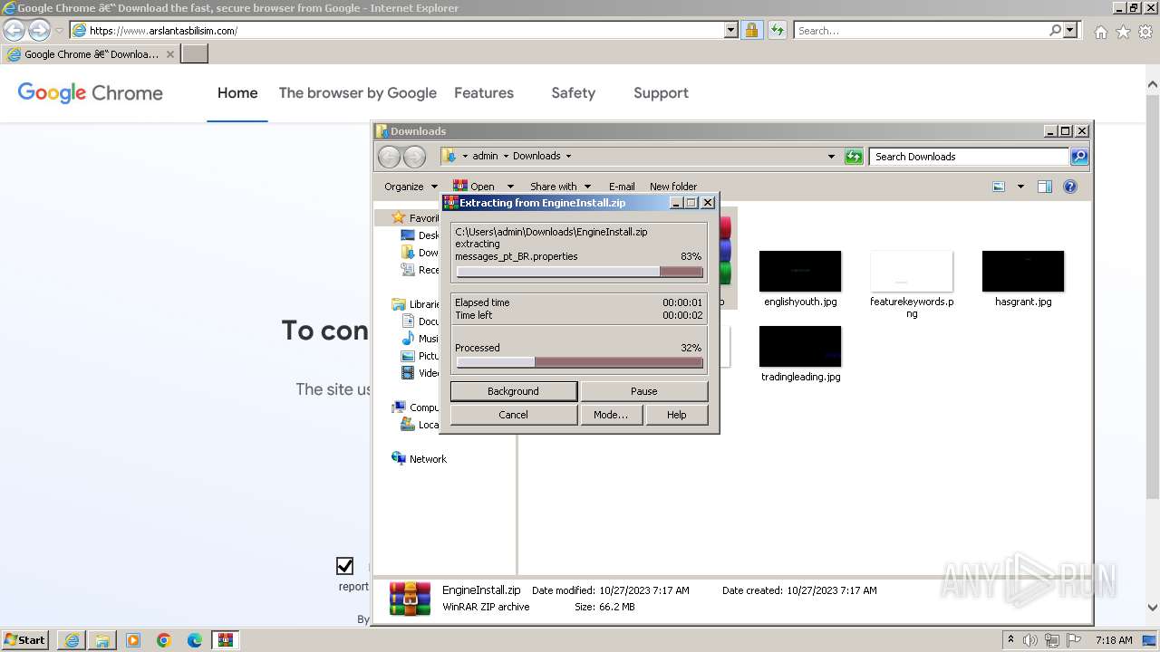Pause the EngineInstall.zip extraction

click(x=643, y=391)
